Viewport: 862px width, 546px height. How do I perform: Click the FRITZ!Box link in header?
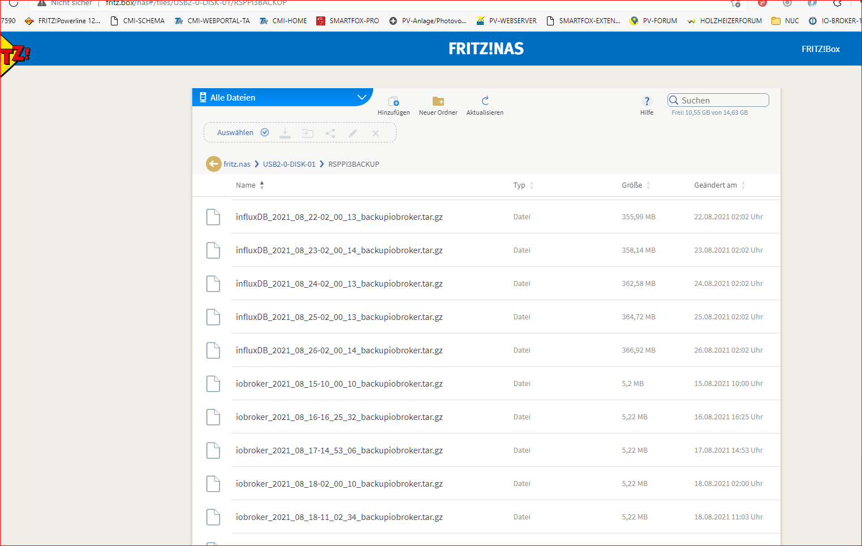[820, 49]
